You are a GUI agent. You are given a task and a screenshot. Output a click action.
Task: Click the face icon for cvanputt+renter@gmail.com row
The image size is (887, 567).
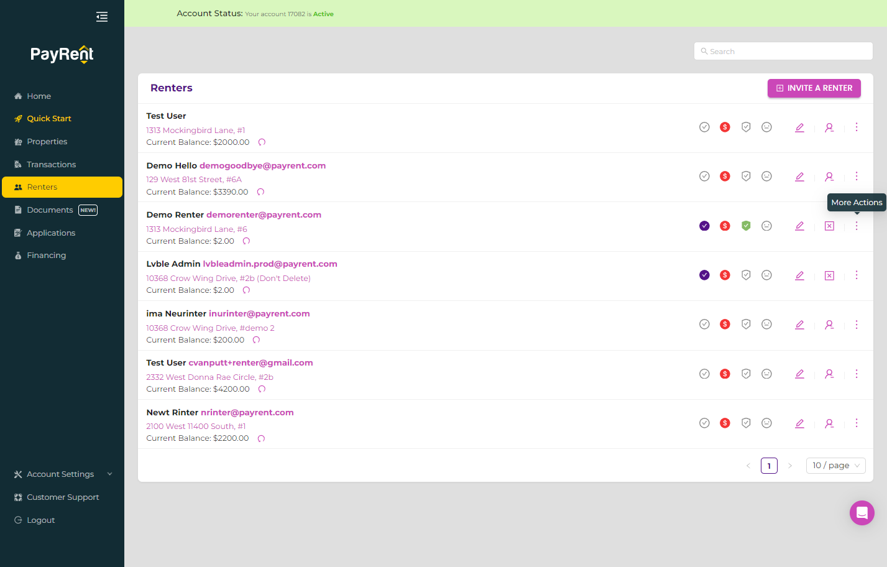tap(767, 374)
